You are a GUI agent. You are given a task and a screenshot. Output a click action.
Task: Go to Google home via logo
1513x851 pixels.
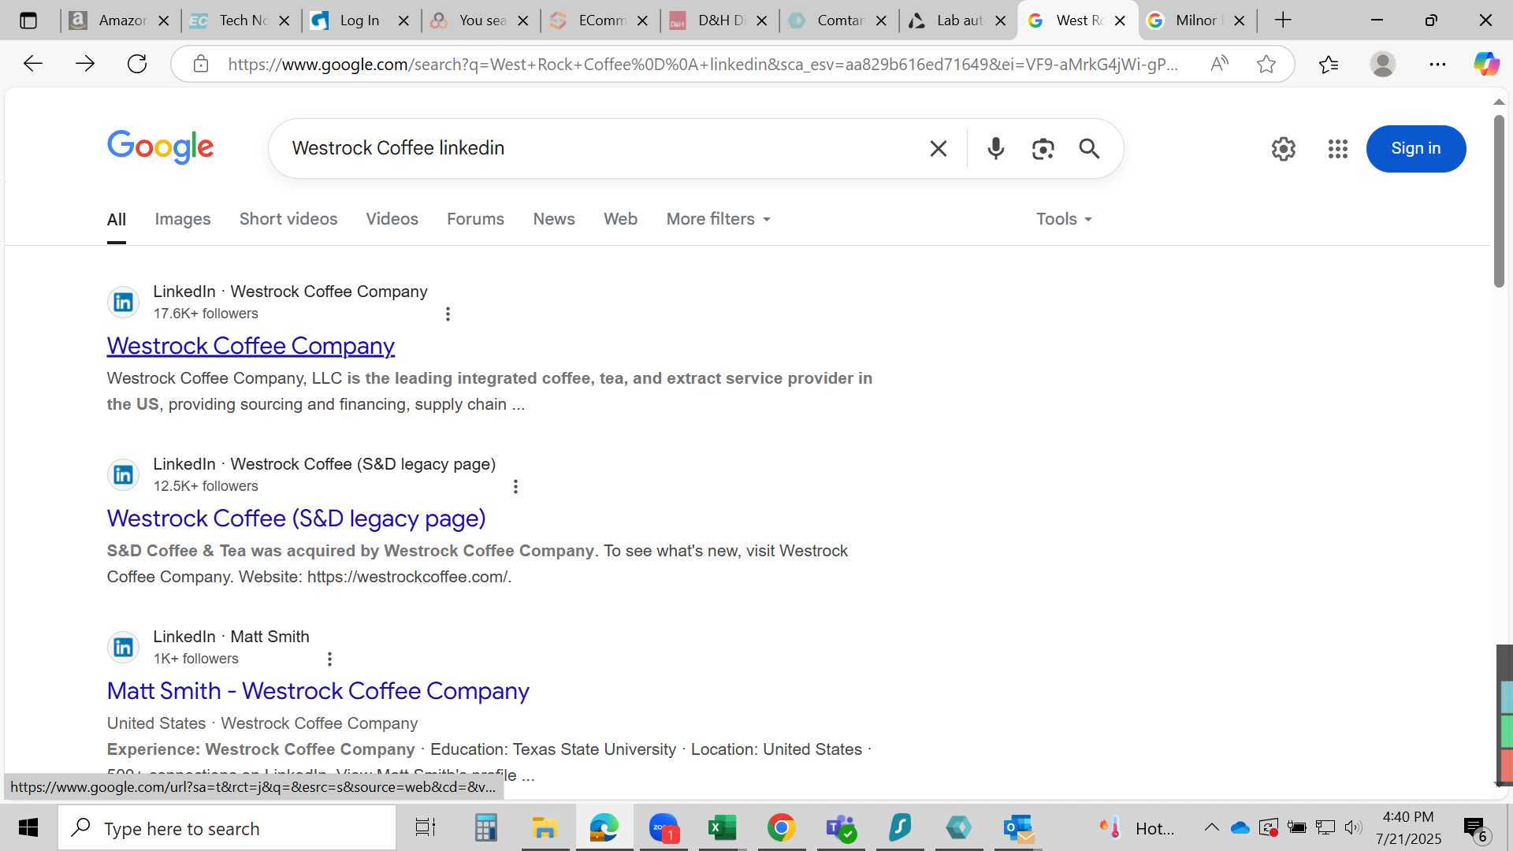161,147
